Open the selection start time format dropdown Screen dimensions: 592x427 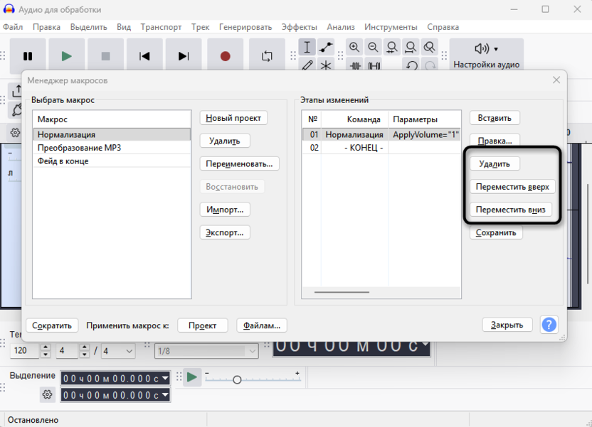tap(165, 378)
